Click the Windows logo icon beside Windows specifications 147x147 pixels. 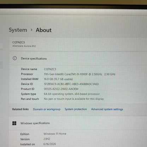(14, 123)
